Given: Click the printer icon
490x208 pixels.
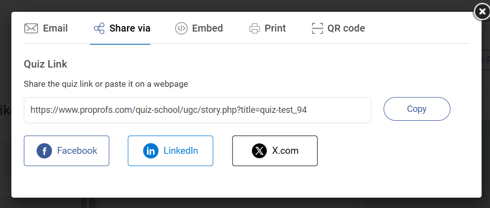Looking at the screenshot, I should [x=254, y=28].
